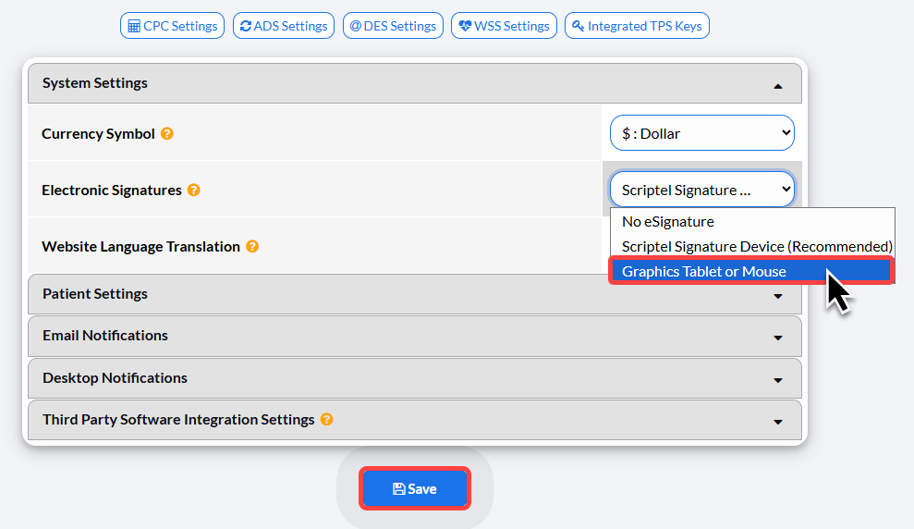Screen dimensions: 914x529
Task: Open DES Settings
Action: point(393,26)
